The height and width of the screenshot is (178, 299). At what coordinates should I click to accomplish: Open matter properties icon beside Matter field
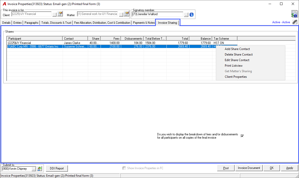click(x=126, y=14)
